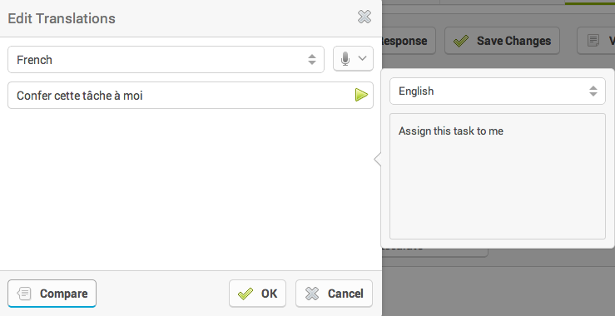Toggle the Compare panel button
The width and height of the screenshot is (615, 316).
pos(52,294)
